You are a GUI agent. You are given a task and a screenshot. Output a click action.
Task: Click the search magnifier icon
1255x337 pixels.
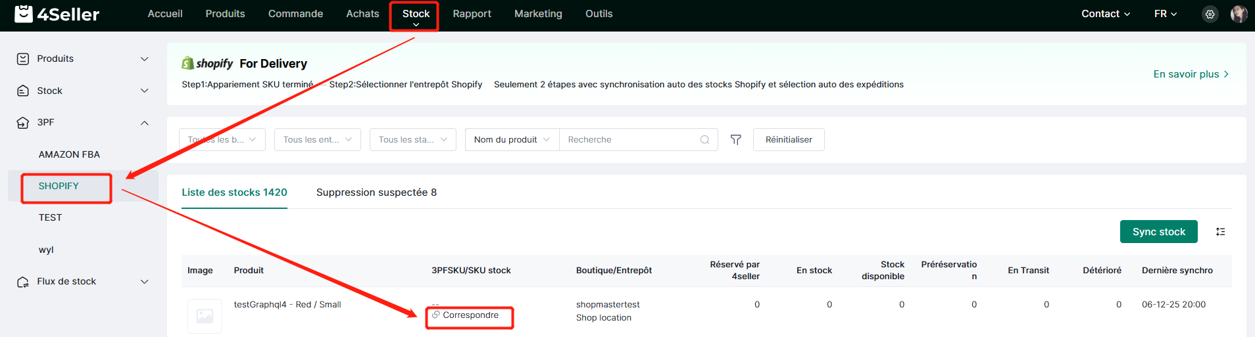coord(704,140)
